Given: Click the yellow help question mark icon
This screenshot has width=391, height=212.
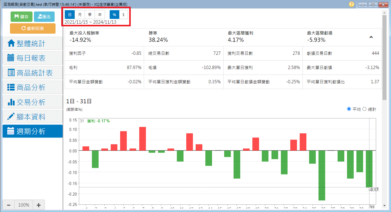Looking at the screenshot, I should [x=351, y=4].
